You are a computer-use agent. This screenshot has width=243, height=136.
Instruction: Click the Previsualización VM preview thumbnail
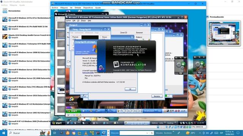(x=224, y=33)
